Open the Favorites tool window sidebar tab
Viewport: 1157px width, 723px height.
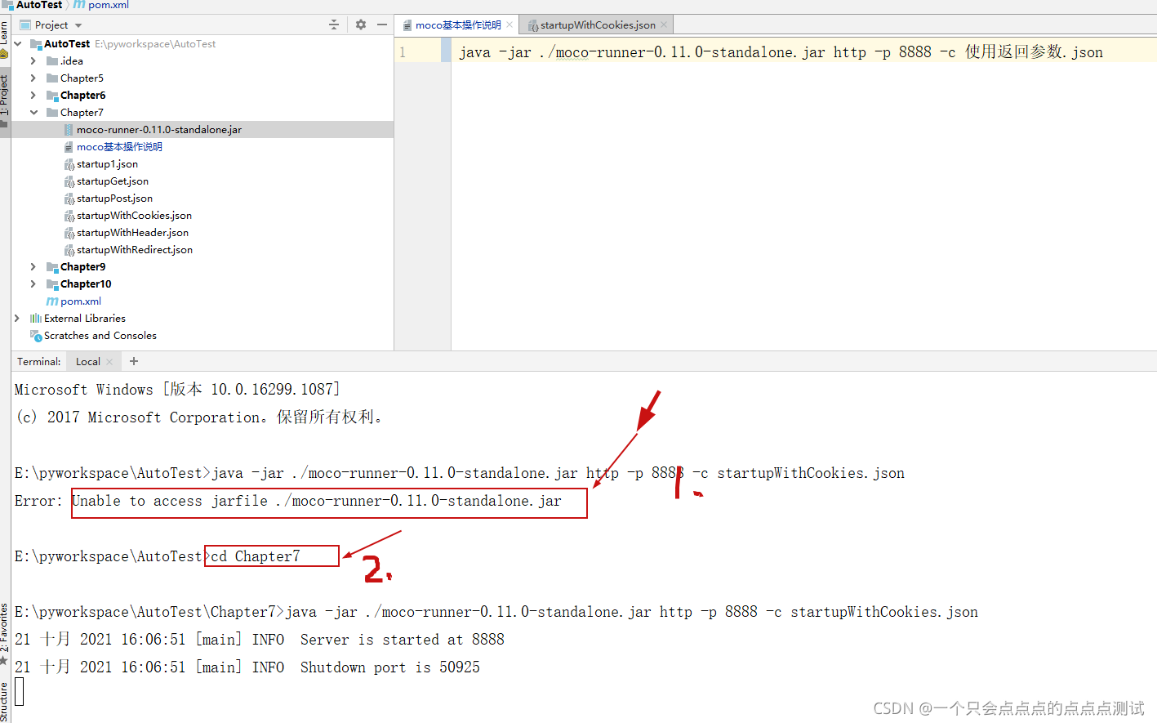(x=5, y=636)
